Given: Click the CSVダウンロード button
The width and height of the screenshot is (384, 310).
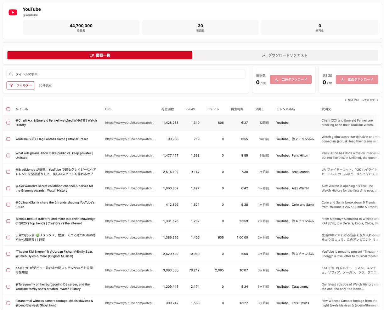Looking at the screenshot, I should point(291,80).
